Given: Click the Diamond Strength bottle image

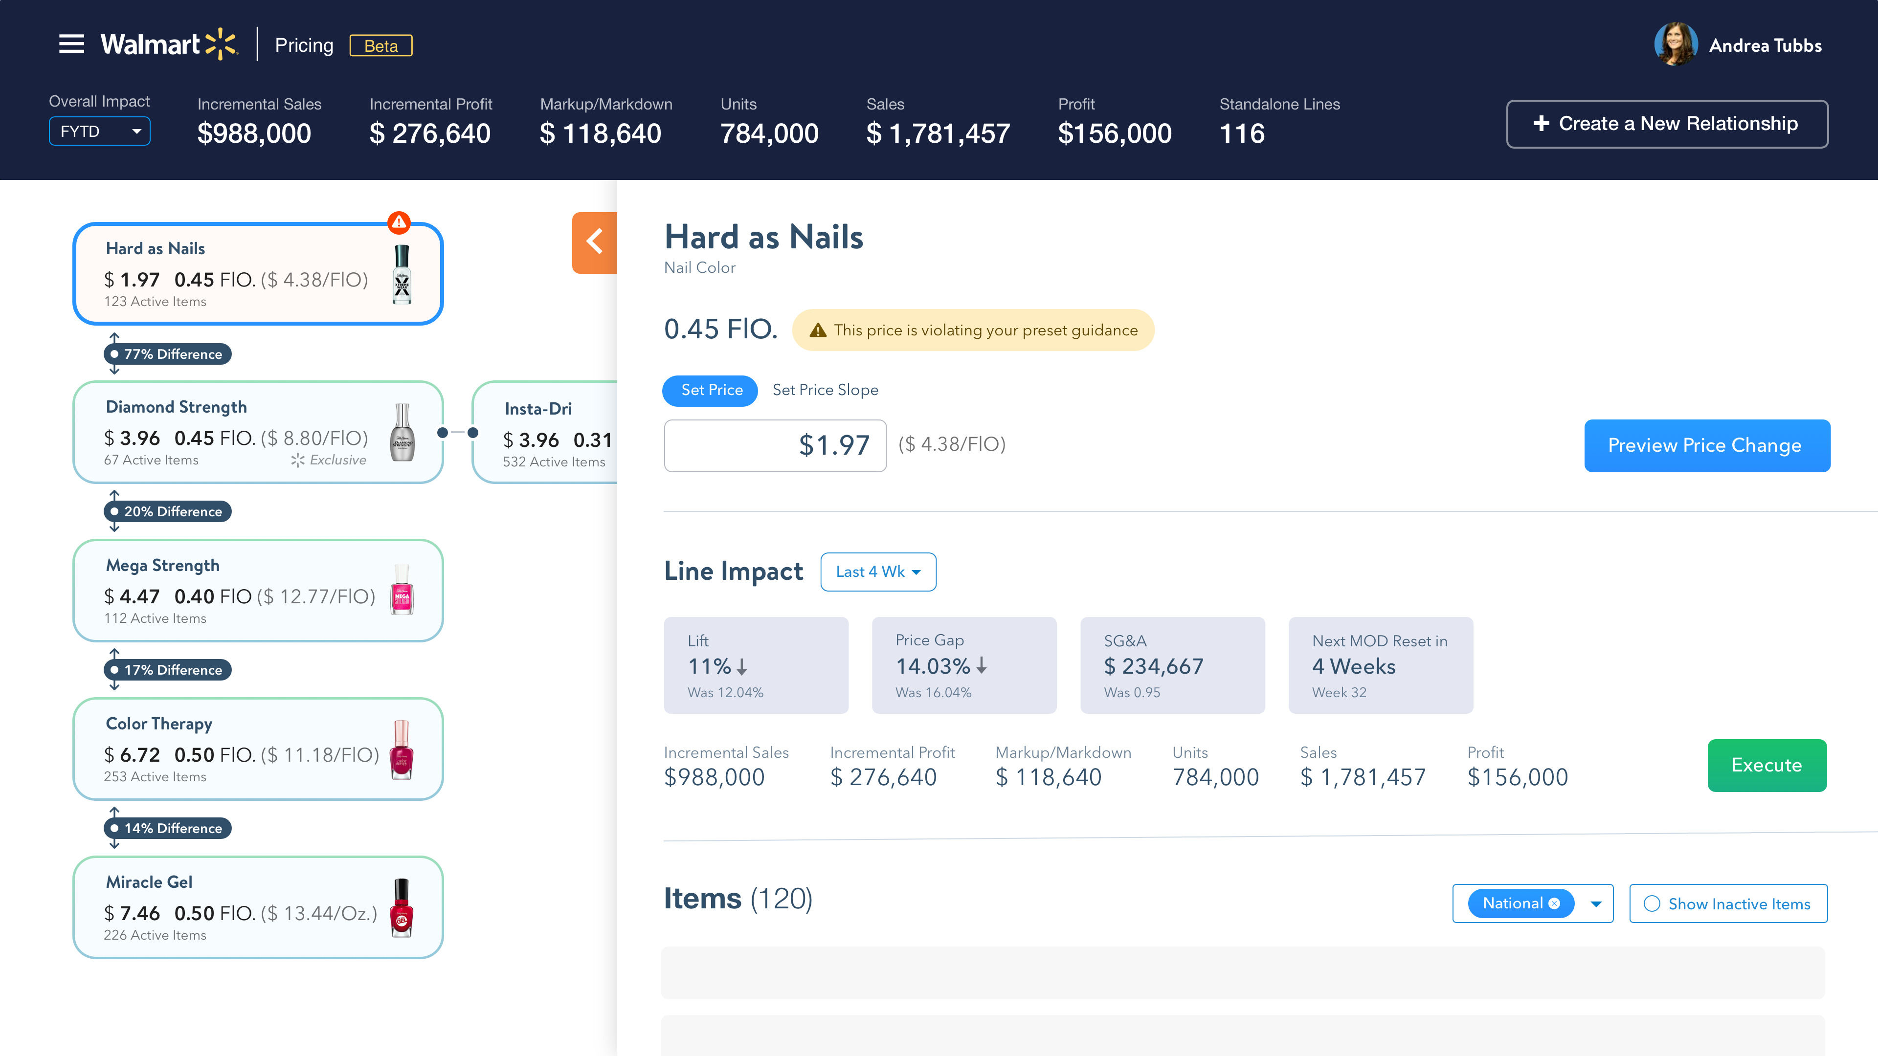Looking at the screenshot, I should (402, 432).
